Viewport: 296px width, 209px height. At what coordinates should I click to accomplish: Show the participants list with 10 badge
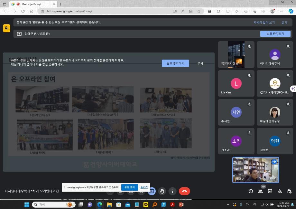click(260, 191)
